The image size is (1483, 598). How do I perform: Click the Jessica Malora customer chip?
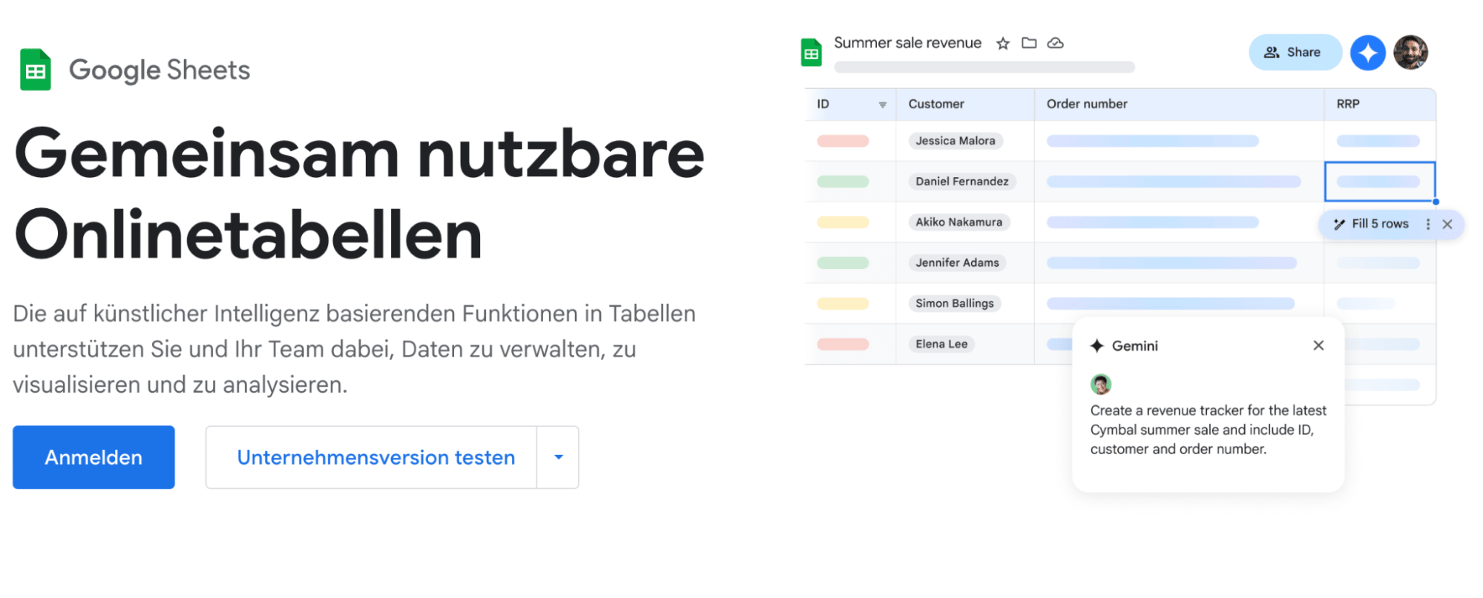click(956, 141)
